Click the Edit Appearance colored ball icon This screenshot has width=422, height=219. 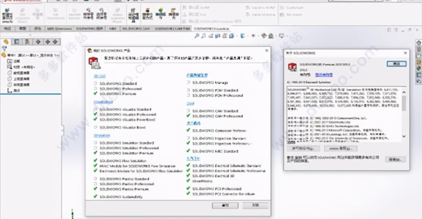(264, 36)
